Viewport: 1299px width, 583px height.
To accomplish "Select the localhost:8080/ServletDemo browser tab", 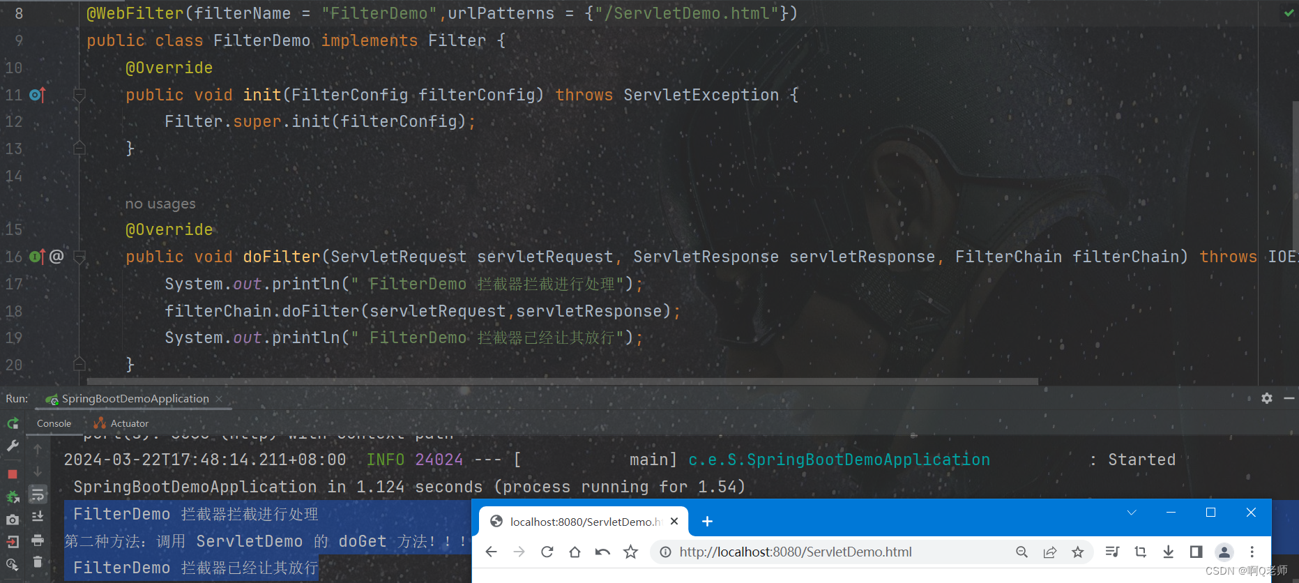I will click(584, 522).
